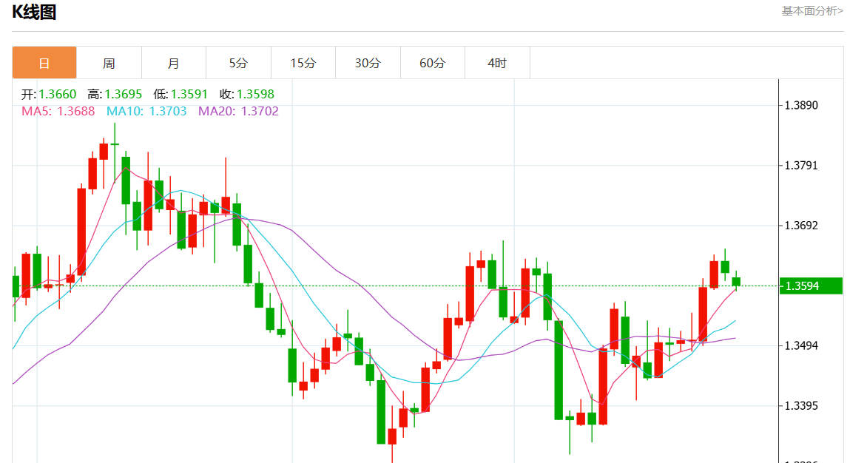Switch to the 月 monthly tab

pos(174,63)
